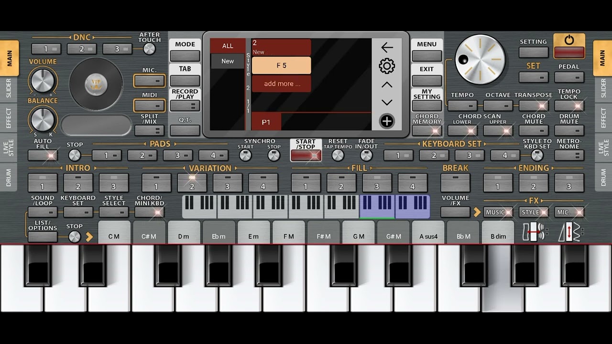
Task: Toggle TEMPO LOCK
Action: (x=569, y=106)
